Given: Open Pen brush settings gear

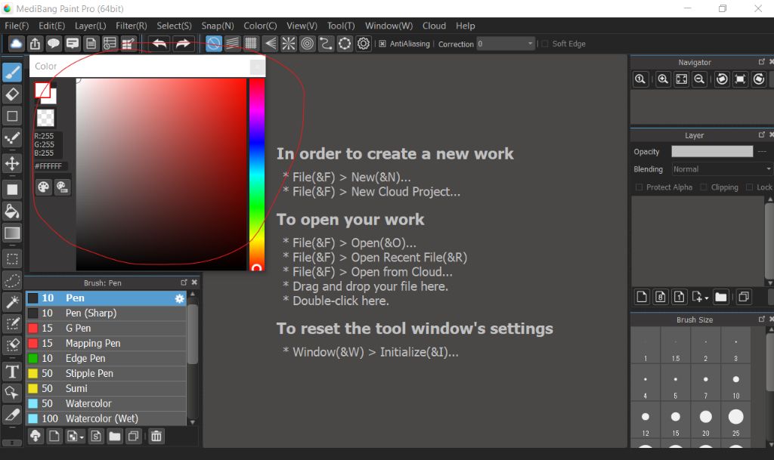Looking at the screenshot, I should point(179,298).
